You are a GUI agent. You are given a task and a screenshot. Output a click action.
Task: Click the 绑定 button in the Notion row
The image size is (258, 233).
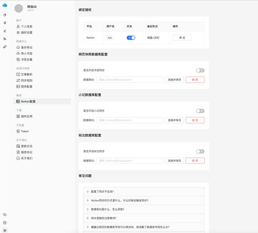(x=182, y=38)
